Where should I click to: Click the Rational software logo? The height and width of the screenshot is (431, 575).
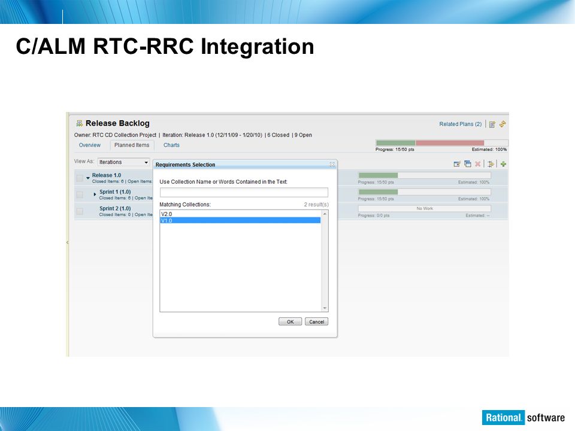pyautogui.click(x=523, y=417)
